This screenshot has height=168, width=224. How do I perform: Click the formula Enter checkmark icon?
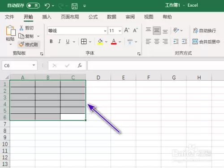[x=67, y=65]
